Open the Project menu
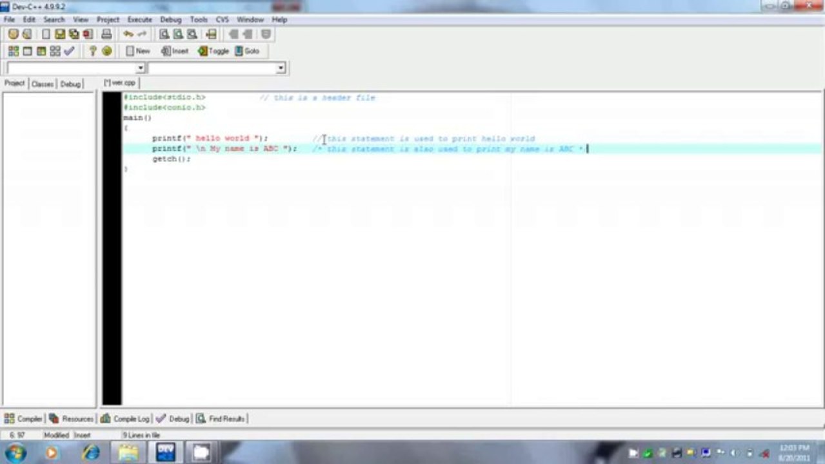Image resolution: width=825 pixels, height=464 pixels. (108, 20)
